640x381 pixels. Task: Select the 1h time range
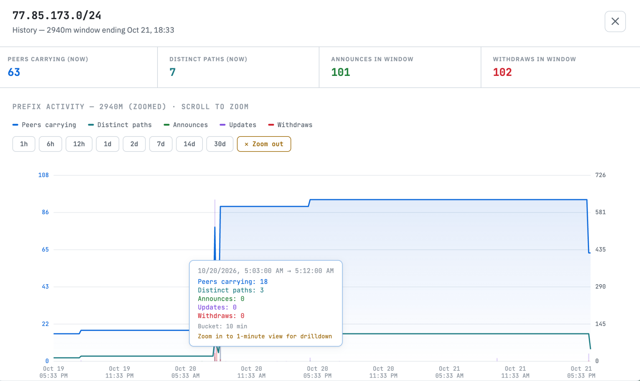pos(24,144)
